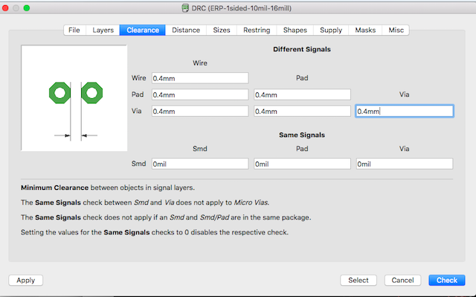Go to the Shapes tab

295,30
